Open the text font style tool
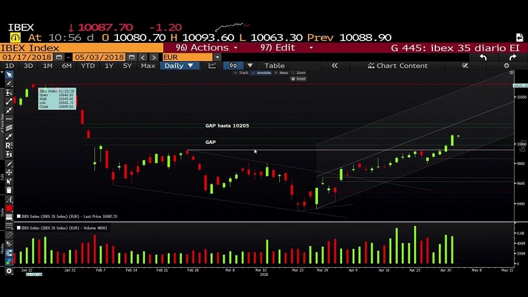The width and height of the screenshot is (528, 297). tap(9, 200)
